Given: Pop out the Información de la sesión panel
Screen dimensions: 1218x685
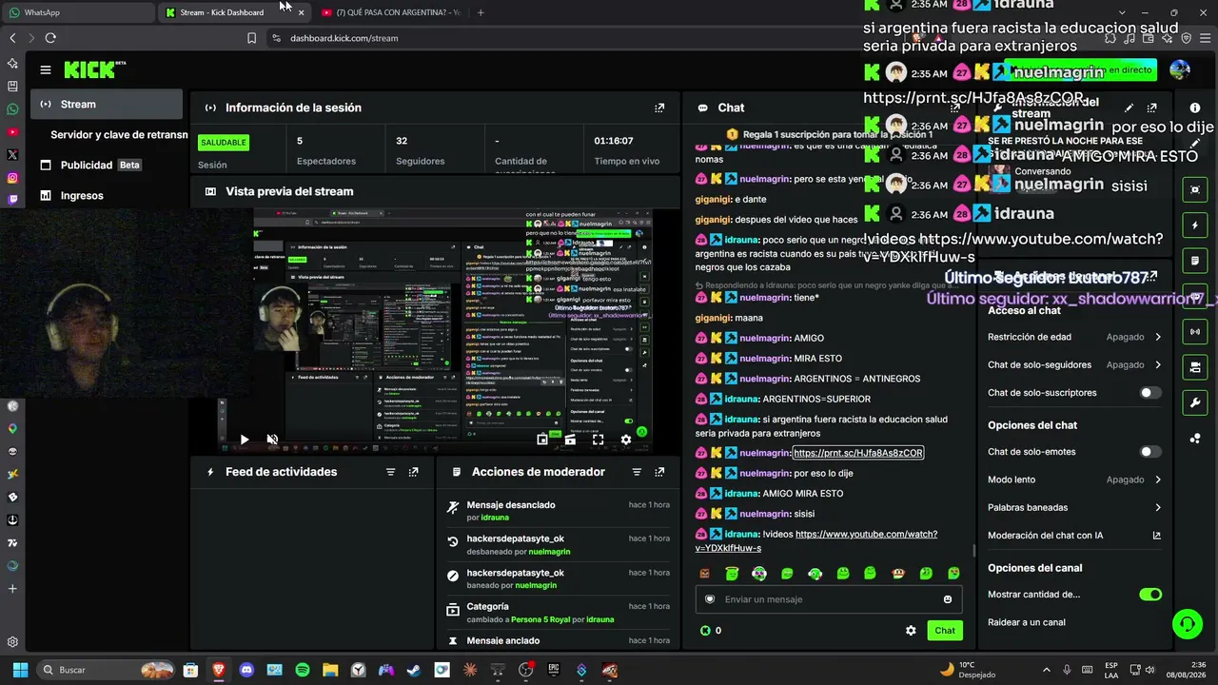Looking at the screenshot, I should [659, 108].
